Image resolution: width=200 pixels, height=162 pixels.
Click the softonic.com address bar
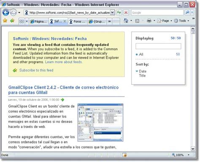coord(67,13)
